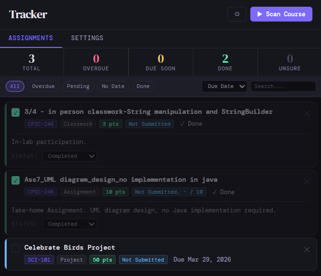
Task: Select the Done filter pill
Action: (x=143, y=86)
